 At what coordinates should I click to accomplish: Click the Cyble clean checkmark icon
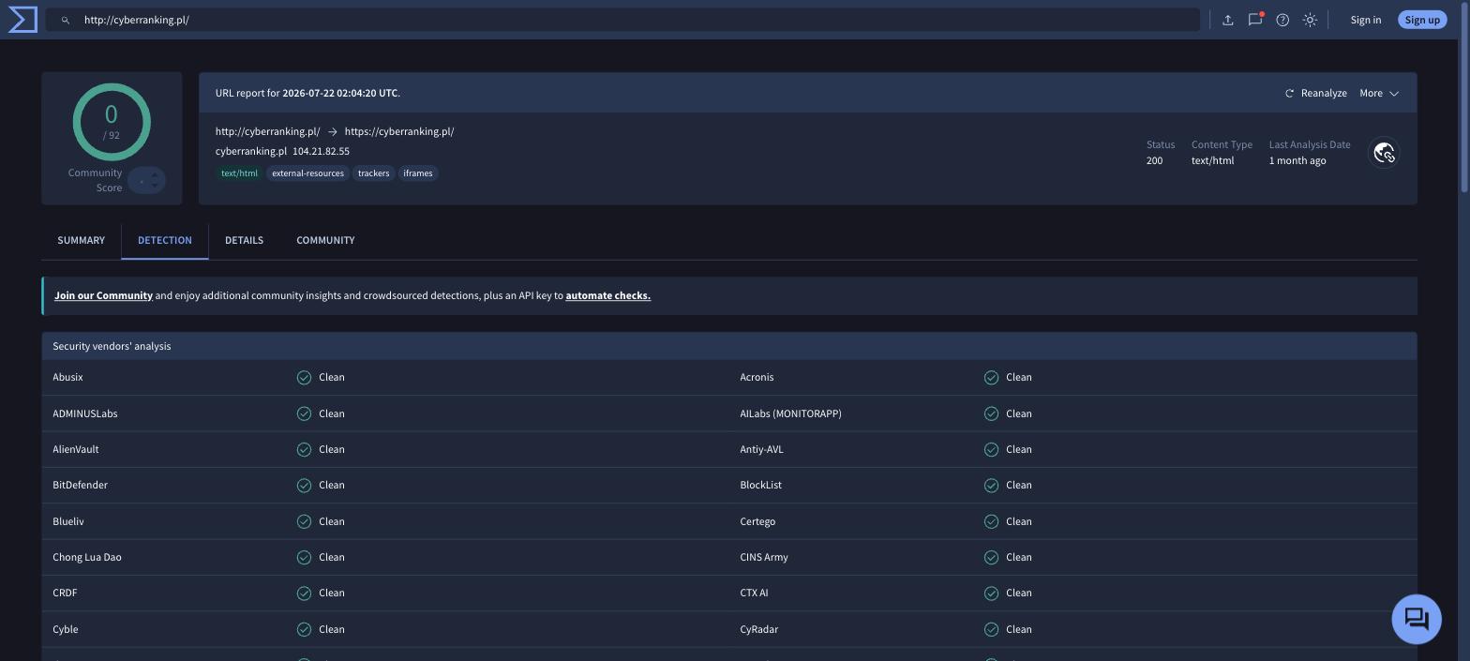[304, 629]
